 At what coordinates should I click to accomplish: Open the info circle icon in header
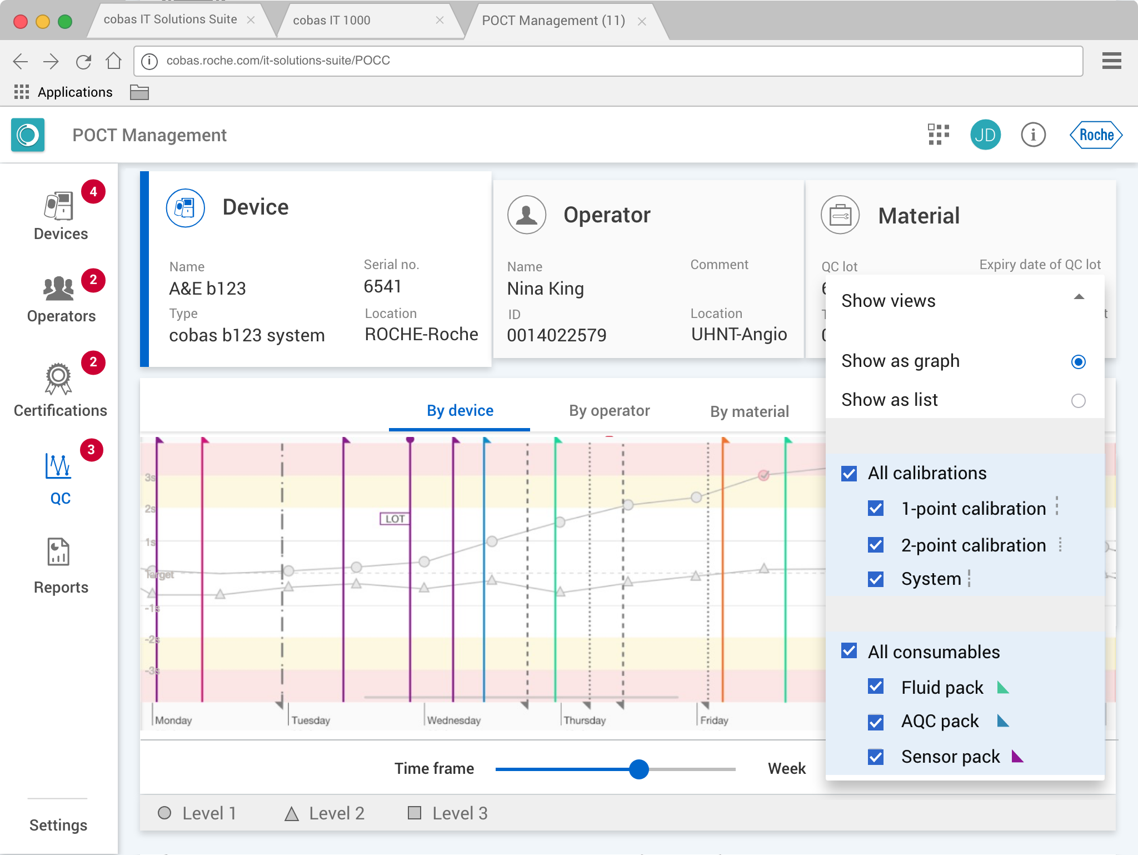point(1033,135)
